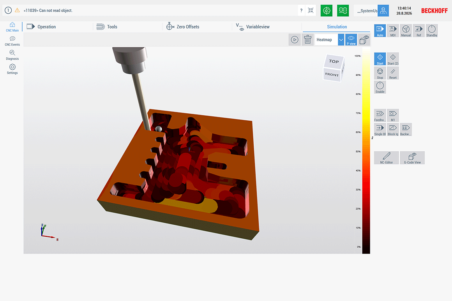Screen dimensions: 452x301
Task: Click the Stop button
Action: (x=380, y=73)
